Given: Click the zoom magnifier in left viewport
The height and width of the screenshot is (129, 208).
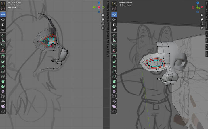Looking at the screenshot, I should [x=103, y=15].
